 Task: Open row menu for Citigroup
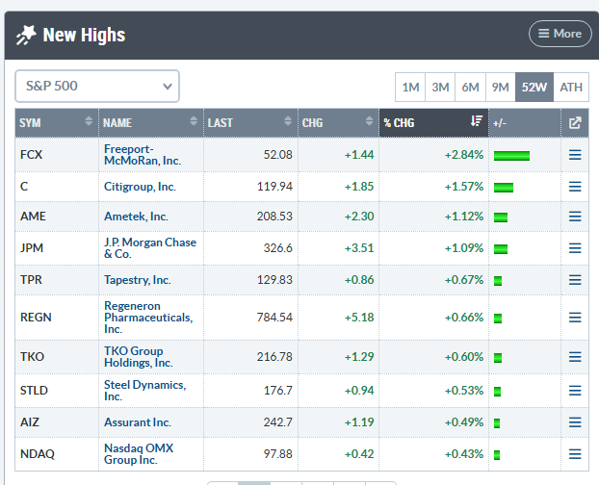click(x=575, y=187)
